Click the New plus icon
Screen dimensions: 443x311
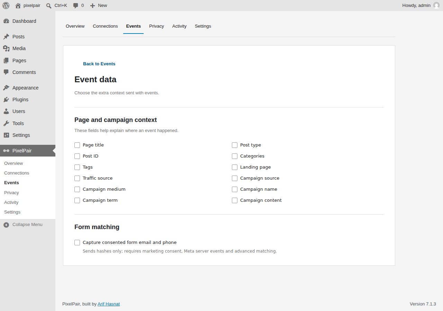[x=92, y=6]
